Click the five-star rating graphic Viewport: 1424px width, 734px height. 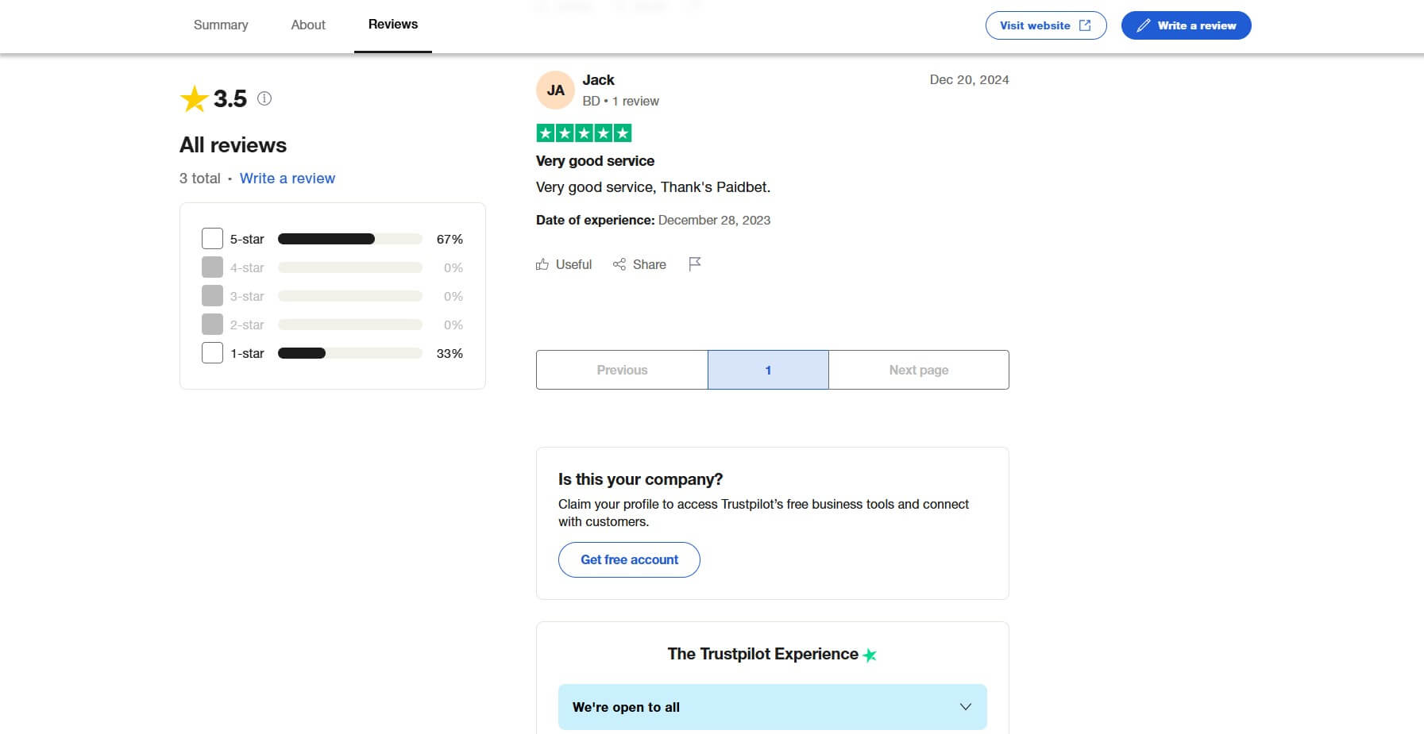pyautogui.click(x=584, y=133)
